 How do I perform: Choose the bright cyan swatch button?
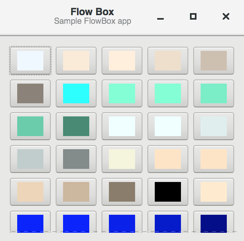(76, 93)
